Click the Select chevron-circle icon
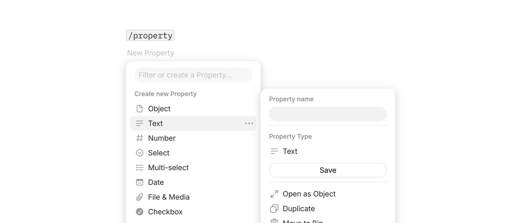Screen dimensions: 526x223 coord(140,153)
